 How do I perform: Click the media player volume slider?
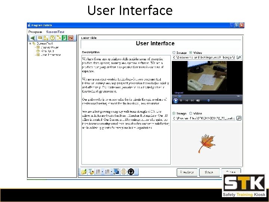pyautogui.click(x=208, y=101)
